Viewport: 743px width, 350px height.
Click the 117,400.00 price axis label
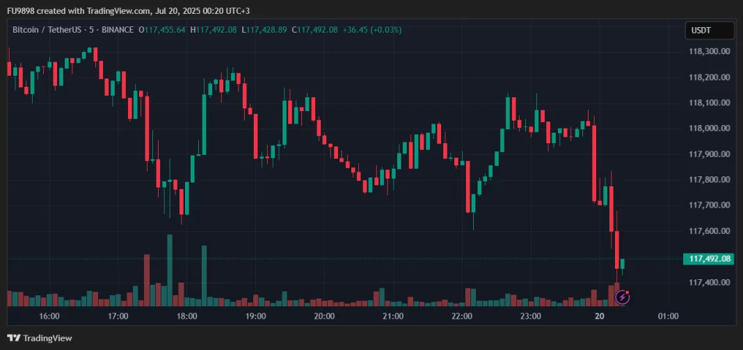(x=709, y=283)
